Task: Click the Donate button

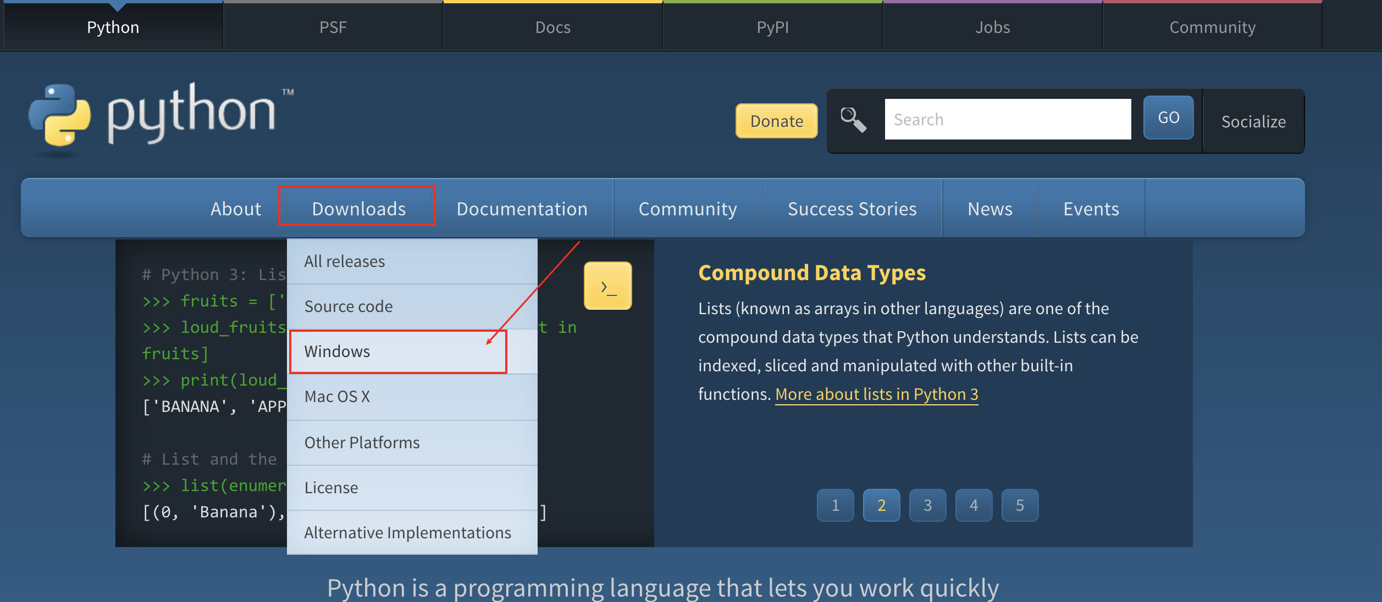Action: click(776, 121)
